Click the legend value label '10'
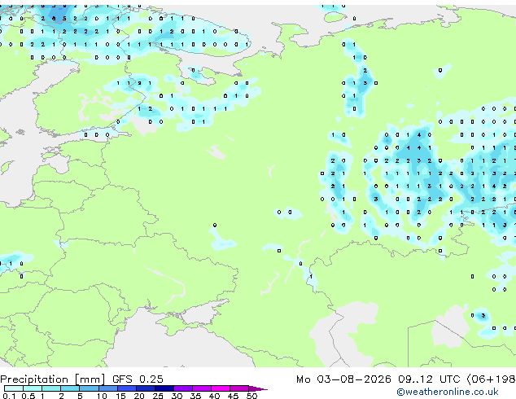The width and height of the screenshot is (516, 399). 102,396
